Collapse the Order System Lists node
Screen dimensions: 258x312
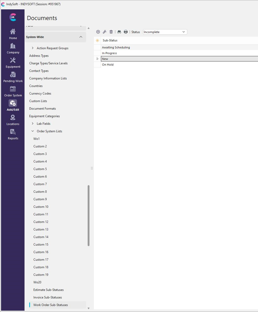click(x=33, y=131)
